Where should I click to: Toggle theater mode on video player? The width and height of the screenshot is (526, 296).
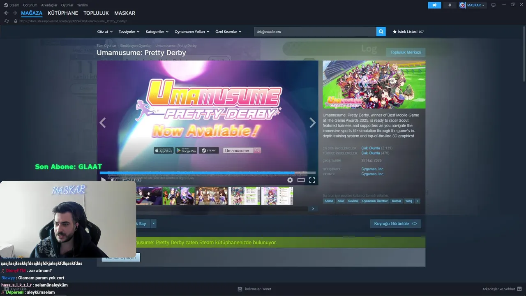(301, 180)
